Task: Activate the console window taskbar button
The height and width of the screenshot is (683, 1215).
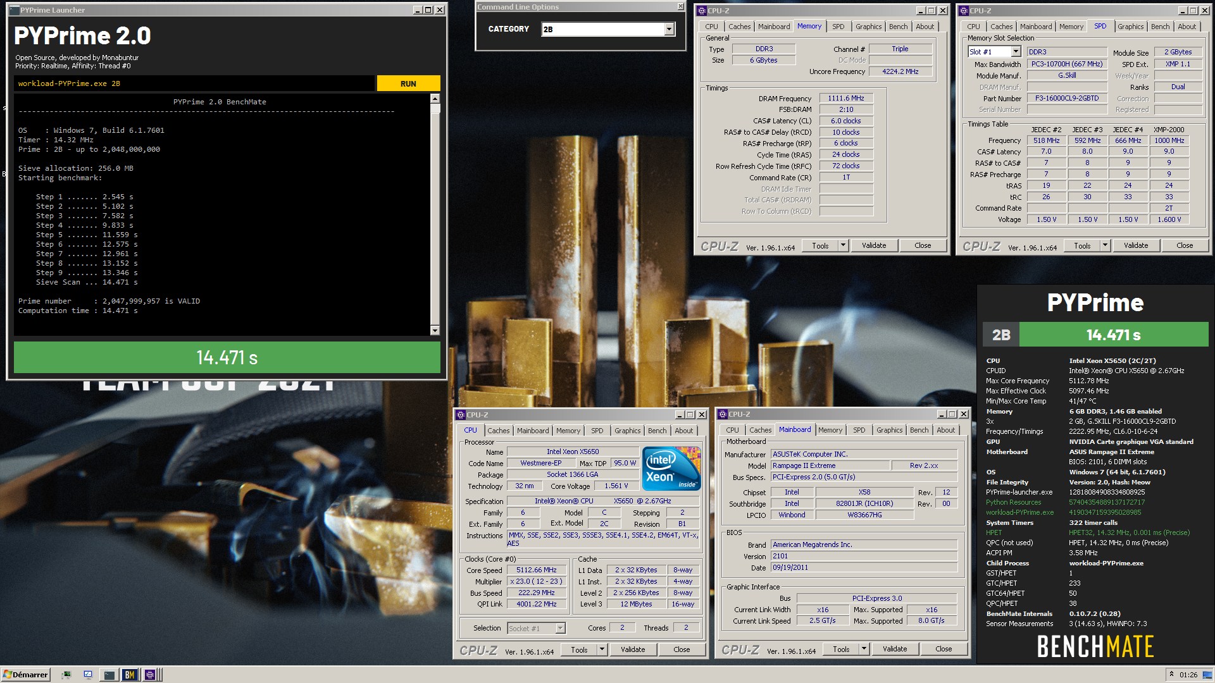Action: [109, 675]
